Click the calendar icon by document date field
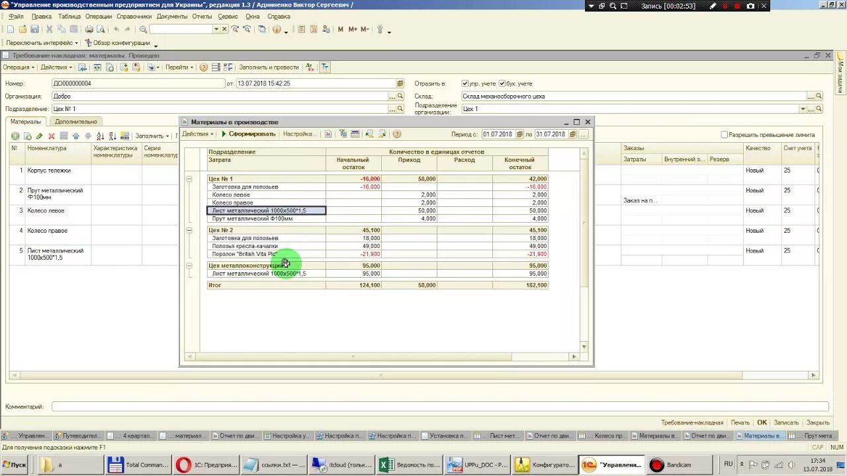847x476 pixels. pos(400,83)
